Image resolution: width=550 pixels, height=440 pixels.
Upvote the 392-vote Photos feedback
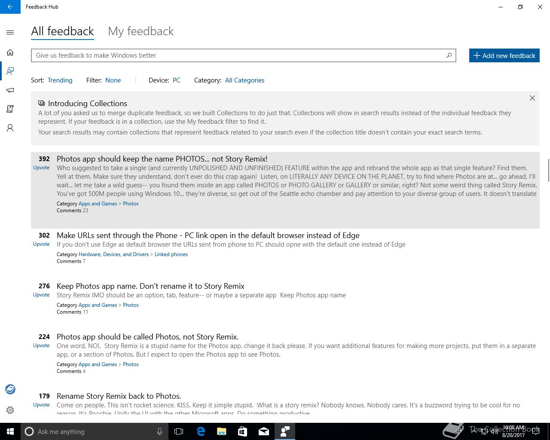[x=41, y=168]
